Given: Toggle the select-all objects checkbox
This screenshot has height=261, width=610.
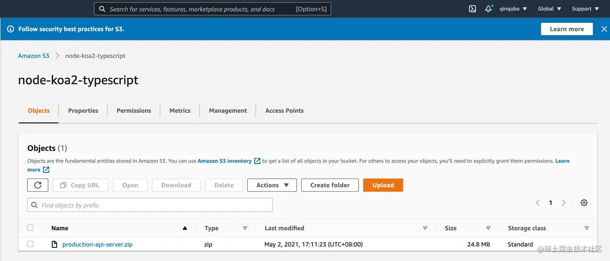Looking at the screenshot, I should pos(30,228).
